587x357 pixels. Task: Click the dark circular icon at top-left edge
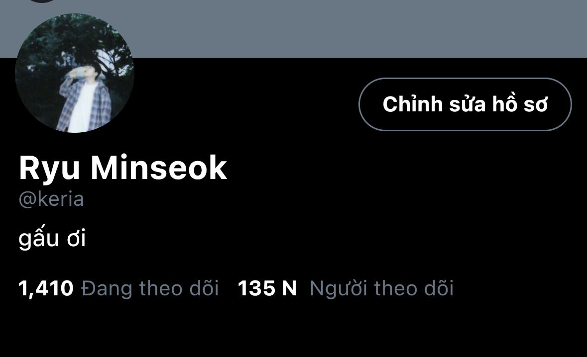click(x=42, y=1)
